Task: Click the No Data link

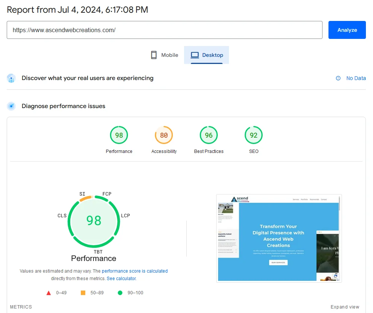Action: click(x=356, y=78)
